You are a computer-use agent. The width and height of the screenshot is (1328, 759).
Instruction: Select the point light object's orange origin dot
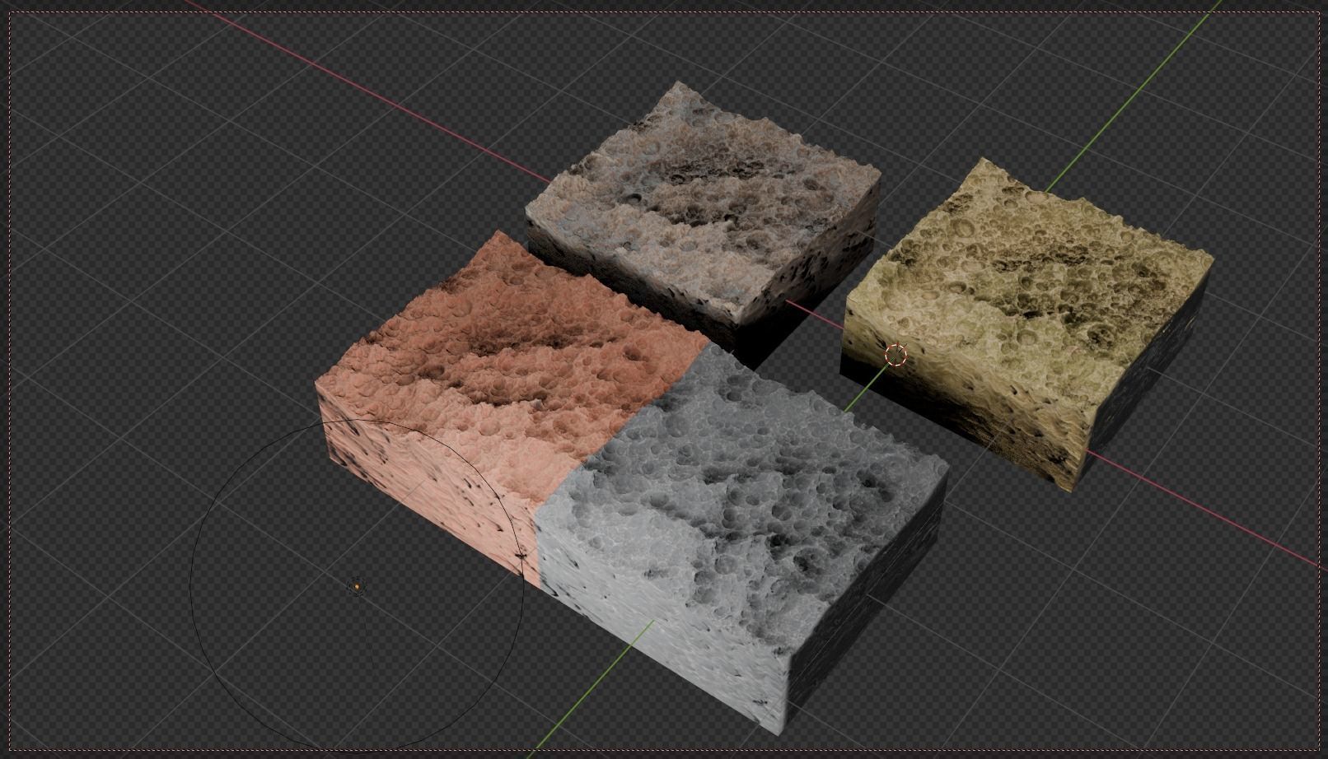click(357, 587)
